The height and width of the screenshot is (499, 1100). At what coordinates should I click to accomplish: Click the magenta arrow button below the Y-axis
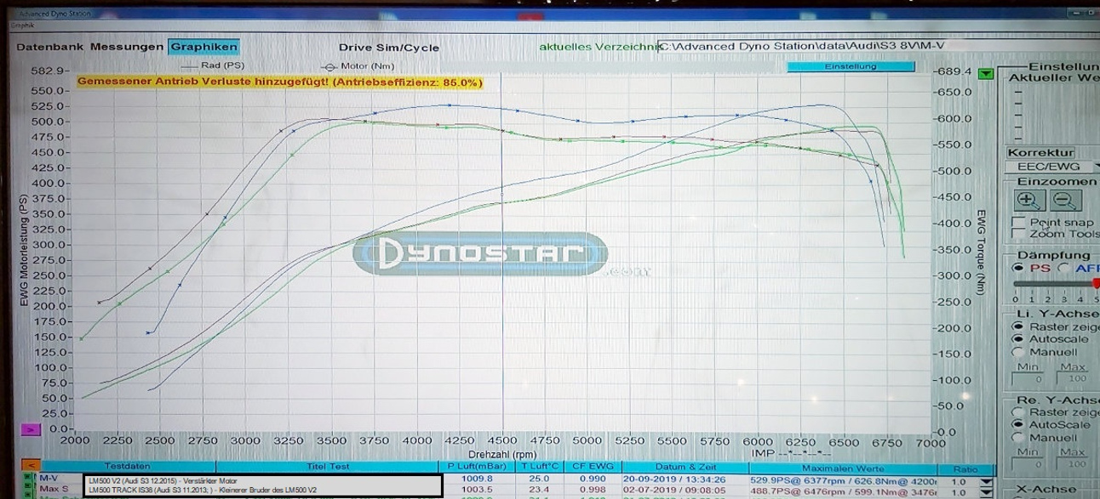[31, 430]
